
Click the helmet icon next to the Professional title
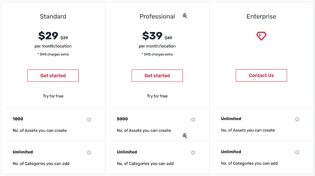(185, 16)
